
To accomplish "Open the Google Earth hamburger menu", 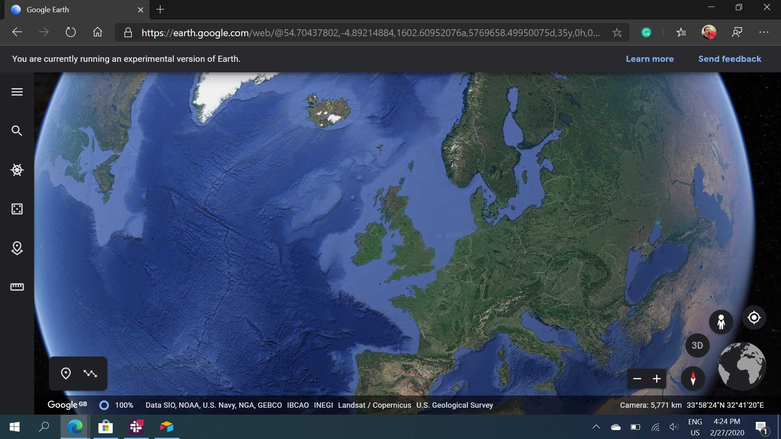I will tap(17, 92).
